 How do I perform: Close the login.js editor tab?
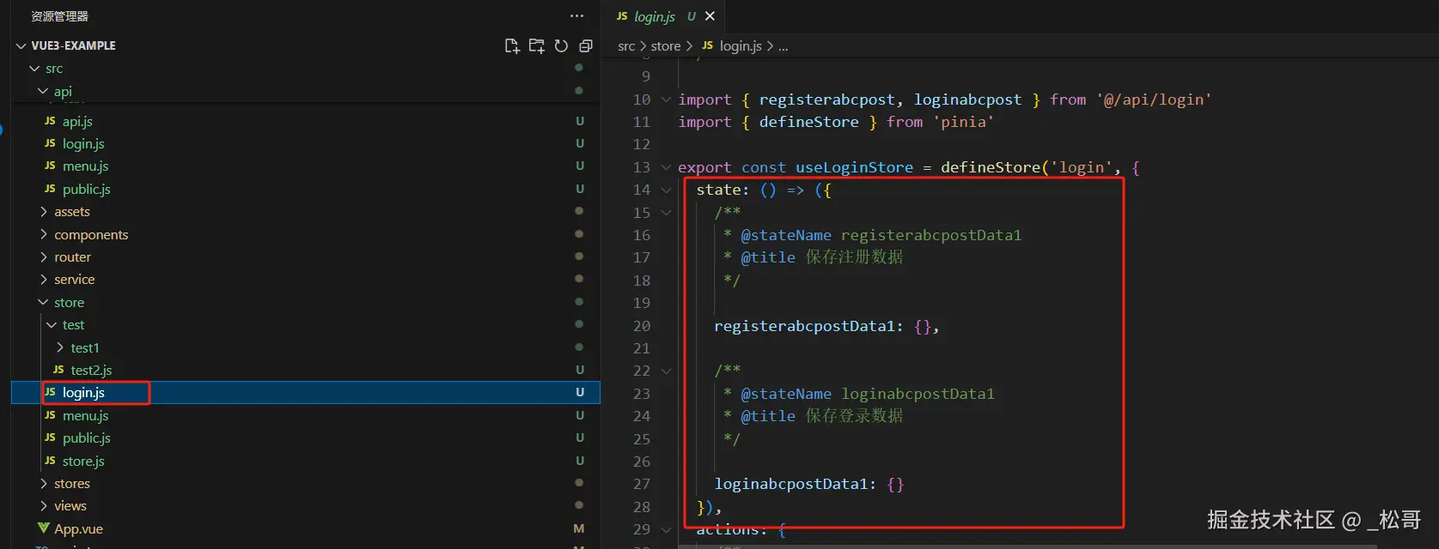coord(710,16)
